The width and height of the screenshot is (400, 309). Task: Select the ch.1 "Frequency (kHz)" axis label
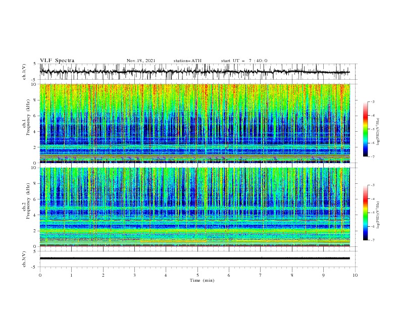click(x=28, y=118)
